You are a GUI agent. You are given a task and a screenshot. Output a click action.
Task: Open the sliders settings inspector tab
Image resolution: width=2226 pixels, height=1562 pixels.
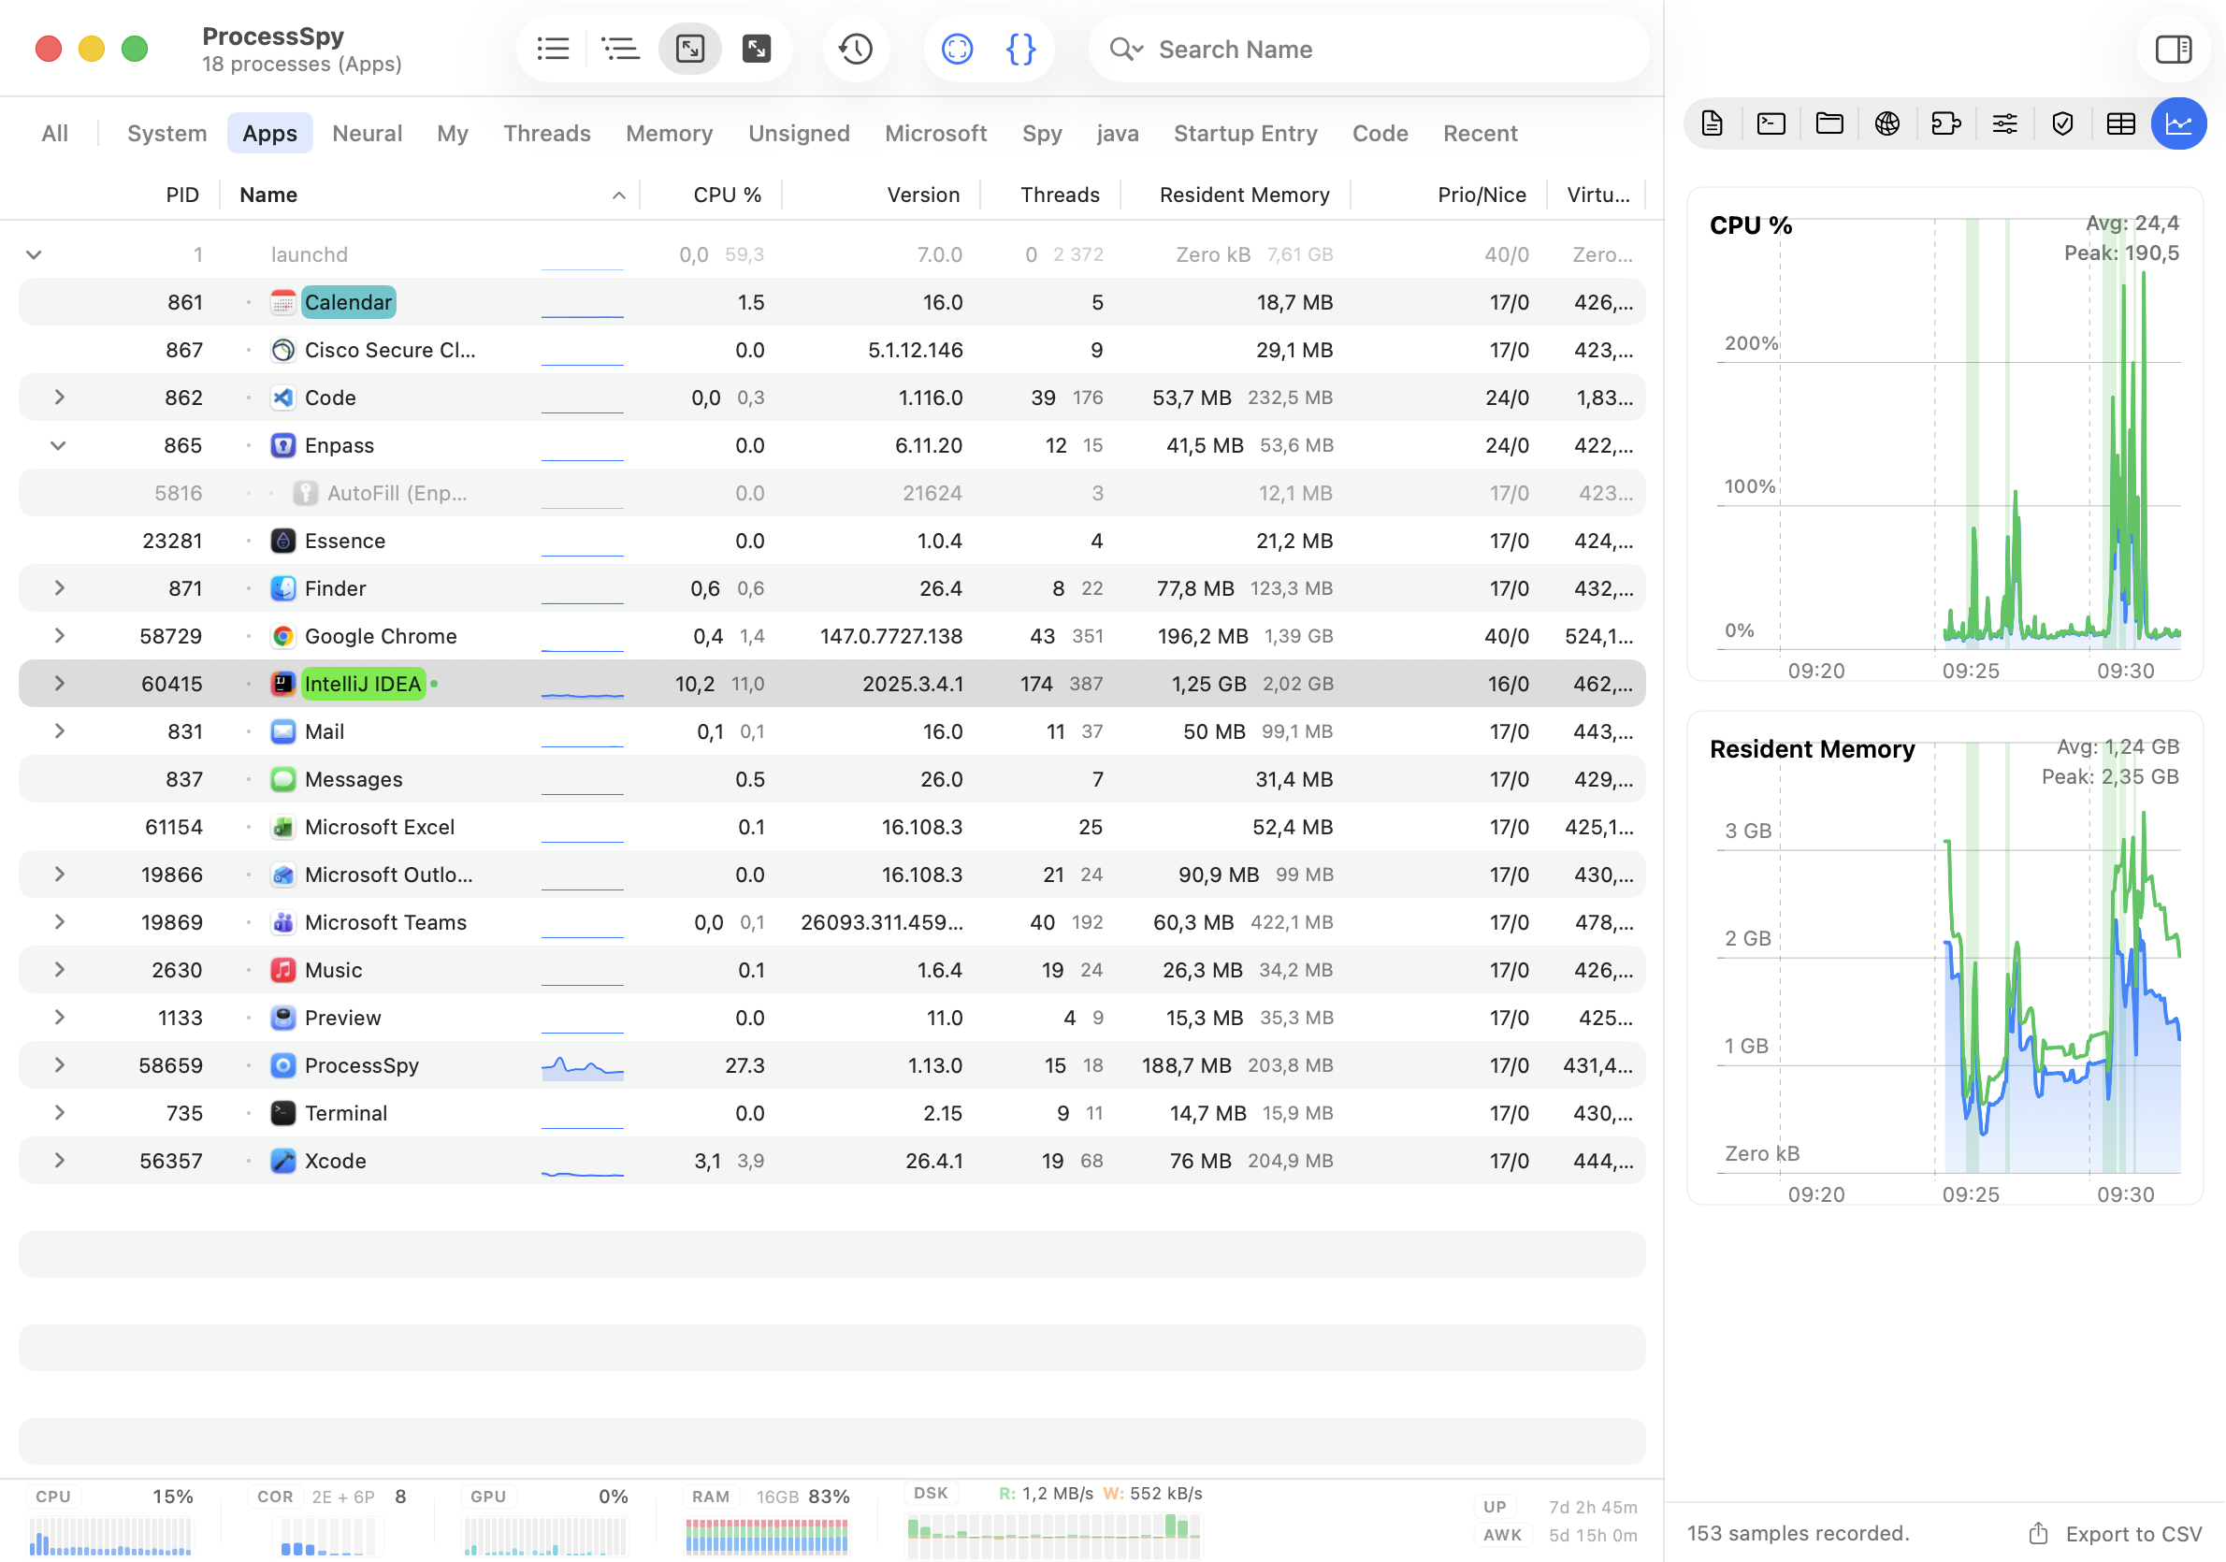coord(2004,123)
